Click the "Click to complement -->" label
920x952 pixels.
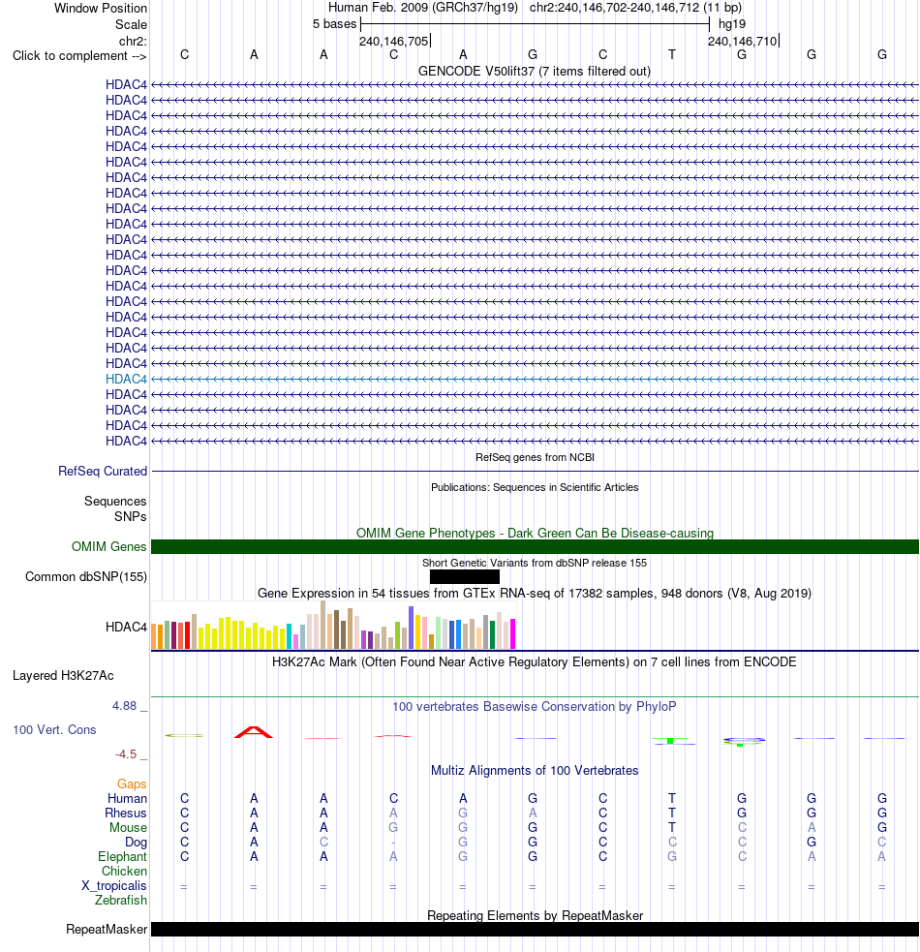79,56
